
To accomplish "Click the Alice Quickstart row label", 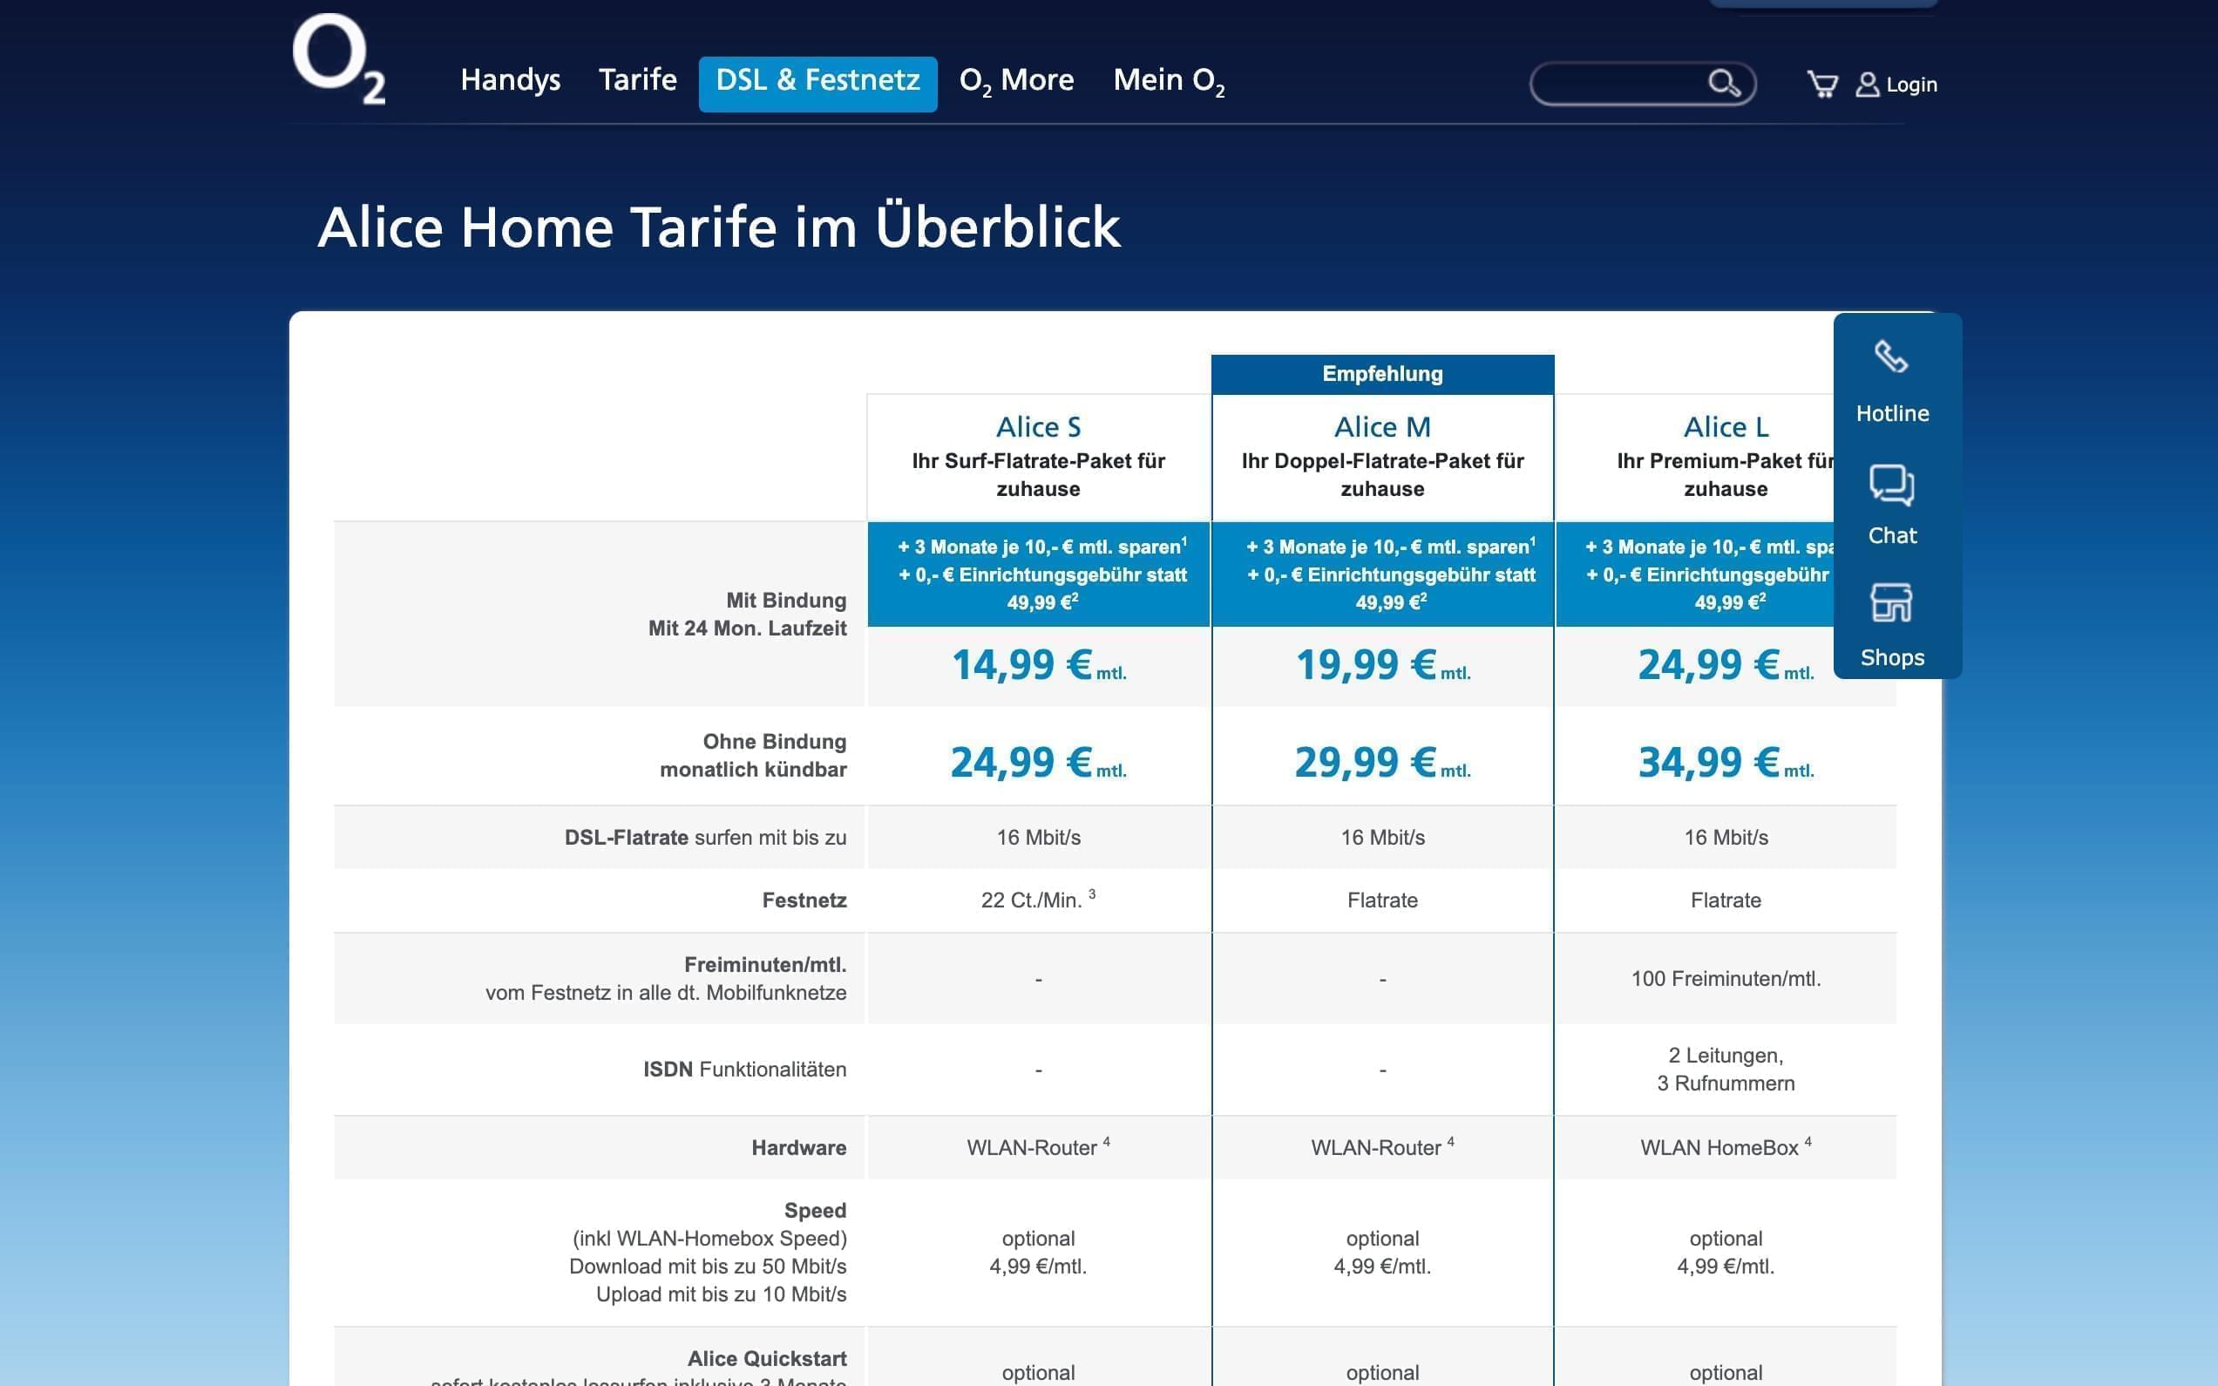I will click(766, 1358).
